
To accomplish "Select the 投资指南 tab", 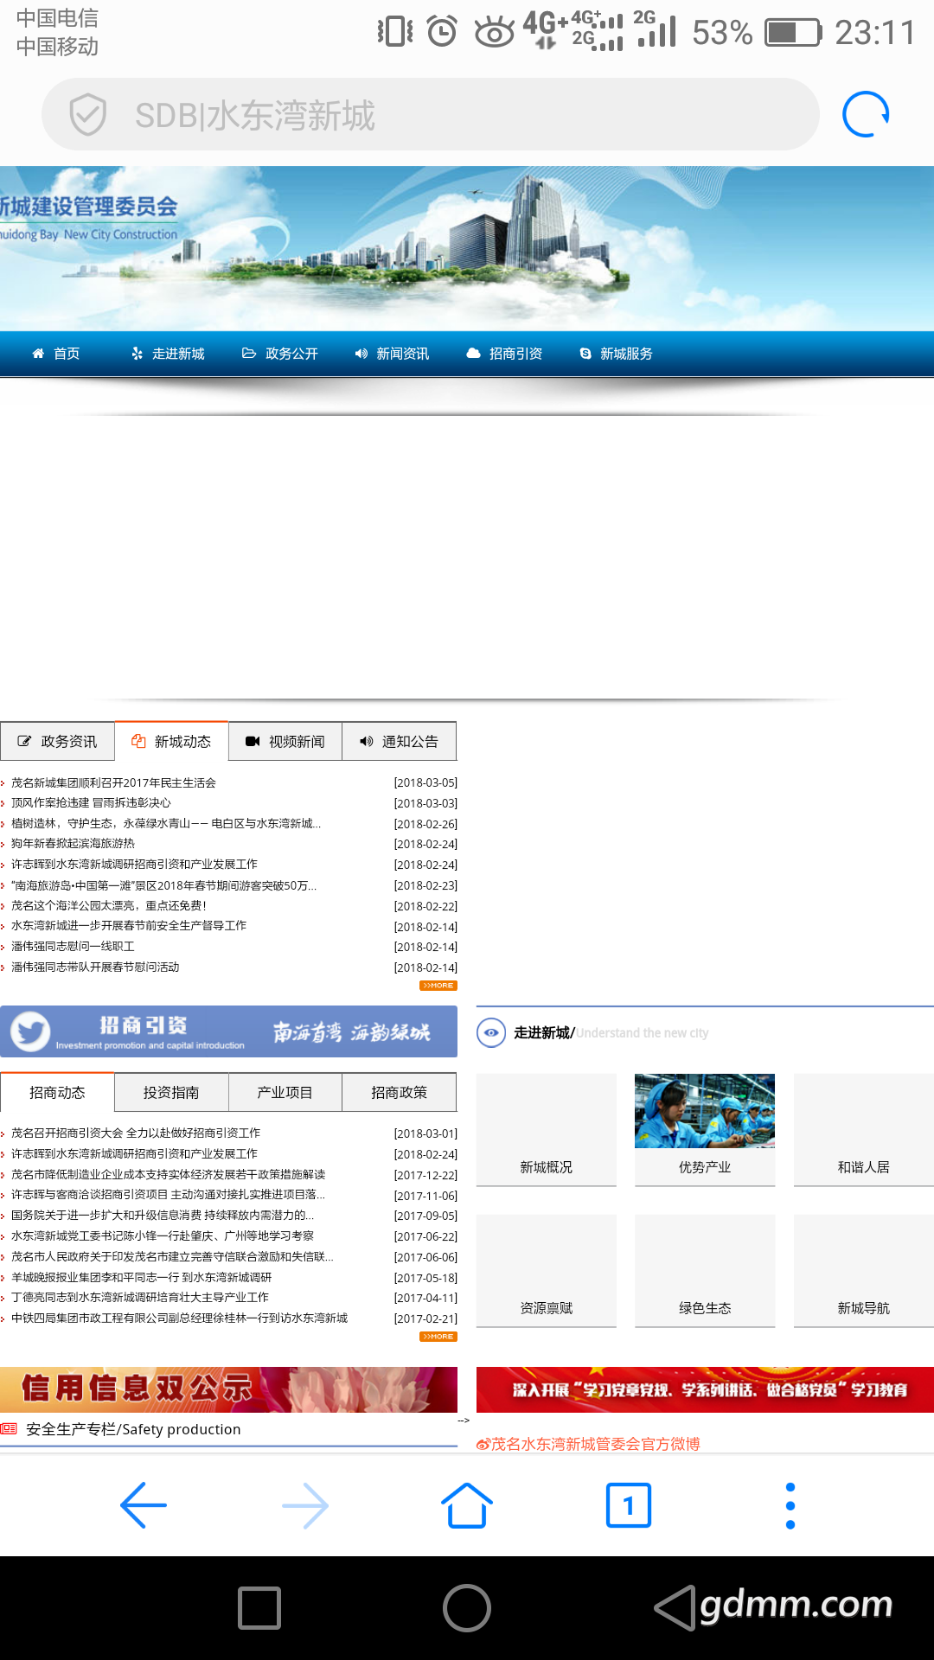I will (x=171, y=1092).
